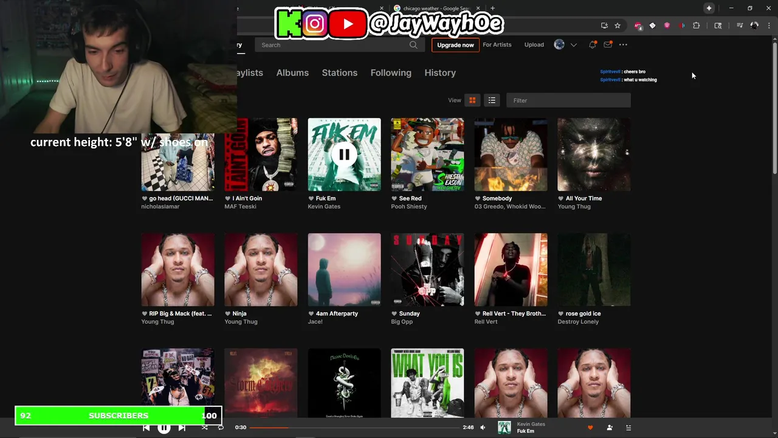778x438 pixels.
Task: Open artist Destroy Lonely link
Action: [578, 321]
